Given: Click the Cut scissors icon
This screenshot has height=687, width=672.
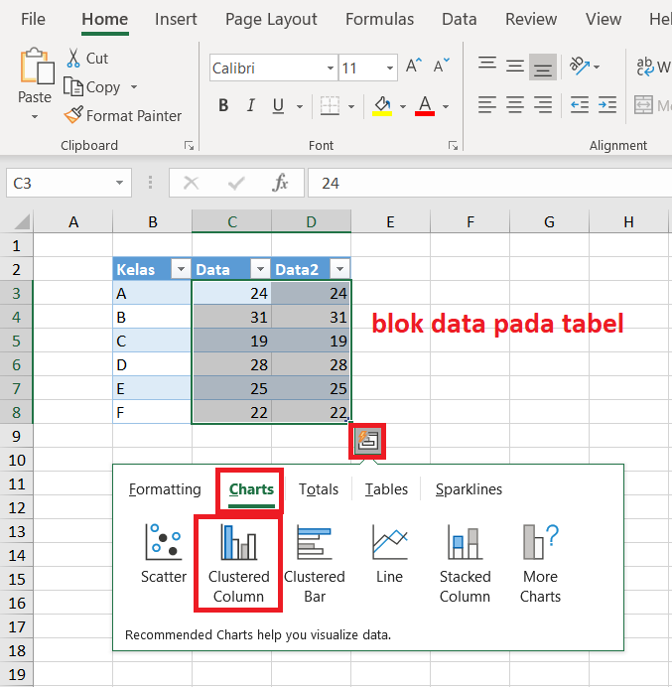Looking at the screenshot, I should click(73, 59).
